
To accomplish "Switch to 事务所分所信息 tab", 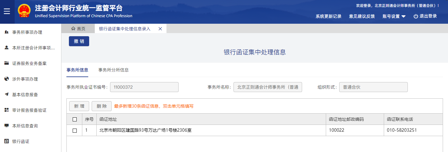I will 113,70.
